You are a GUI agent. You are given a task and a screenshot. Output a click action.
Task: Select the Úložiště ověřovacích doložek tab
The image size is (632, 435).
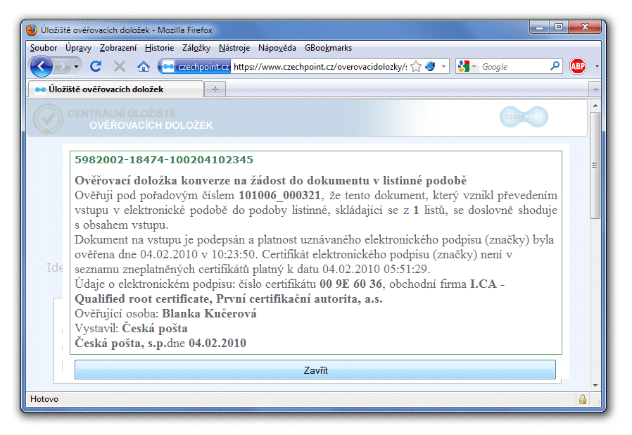click(115, 89)
